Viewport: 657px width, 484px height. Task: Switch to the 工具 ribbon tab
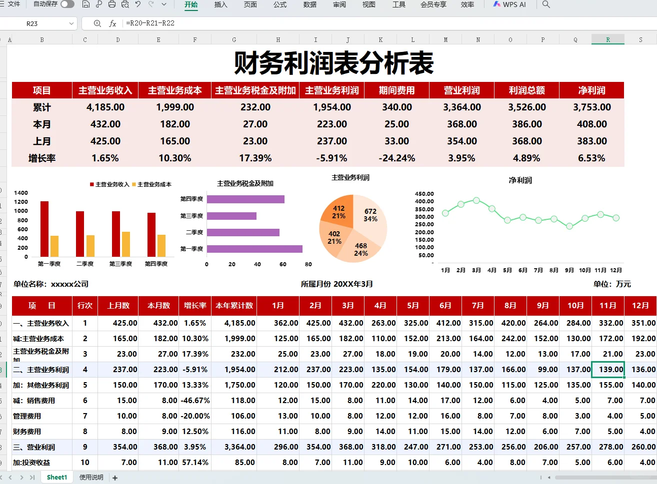click(399, 4)
